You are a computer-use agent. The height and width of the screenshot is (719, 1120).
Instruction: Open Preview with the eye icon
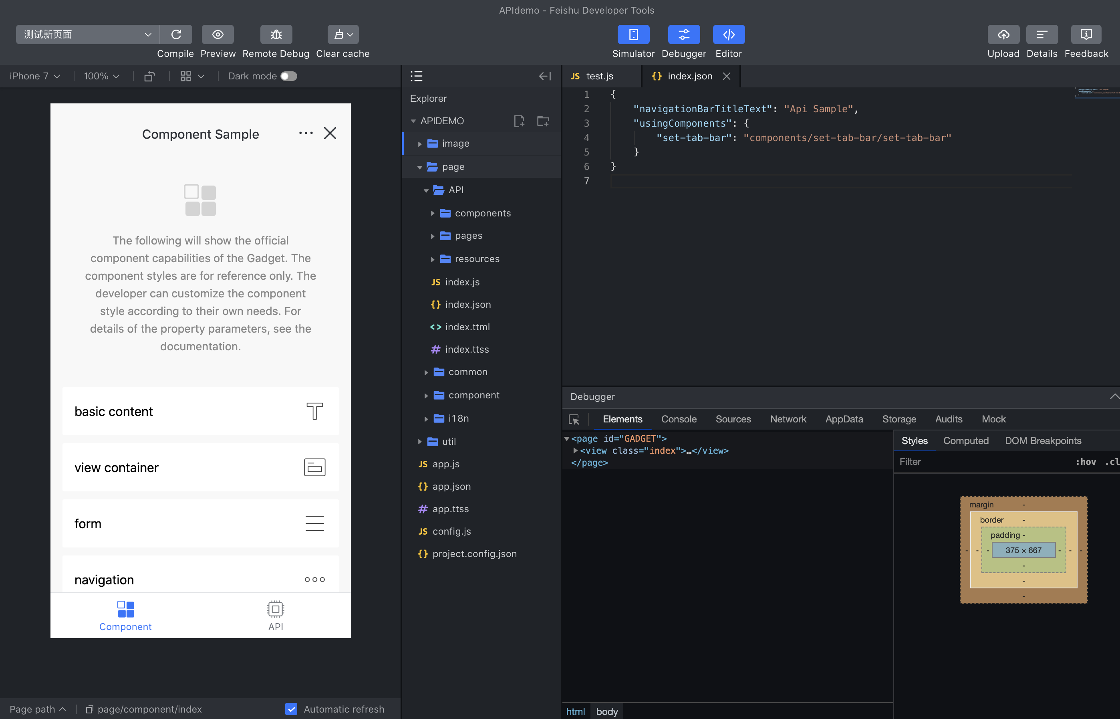point(218,34)
